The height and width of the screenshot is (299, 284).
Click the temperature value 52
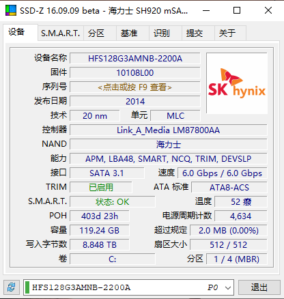[x=241, y=202]
